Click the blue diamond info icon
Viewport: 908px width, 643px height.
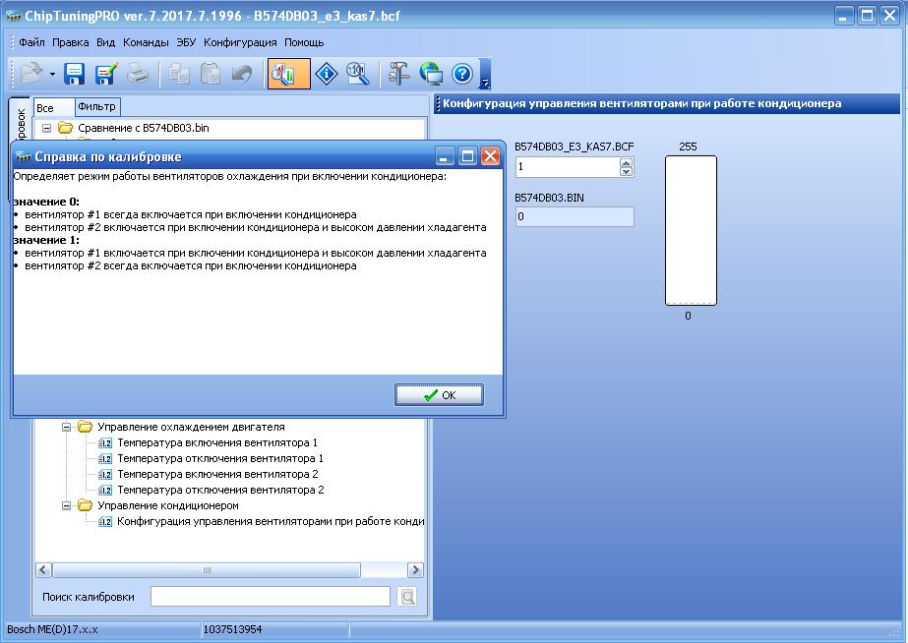pyautogui.click(x=327, y=74)
